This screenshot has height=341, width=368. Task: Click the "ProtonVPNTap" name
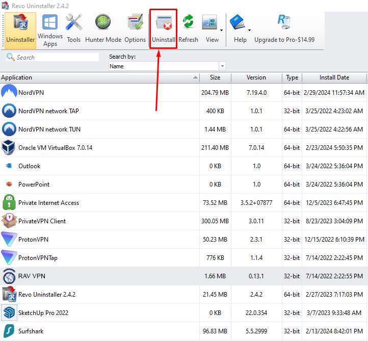click(38, 258)
